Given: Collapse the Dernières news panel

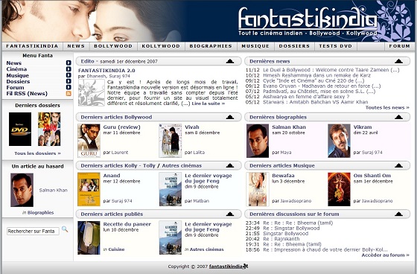Looking at the screenshot, I should click(398, 61).
